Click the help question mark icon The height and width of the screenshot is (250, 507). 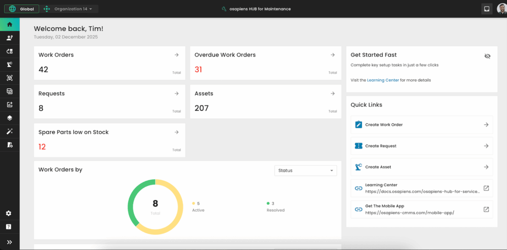9,227
